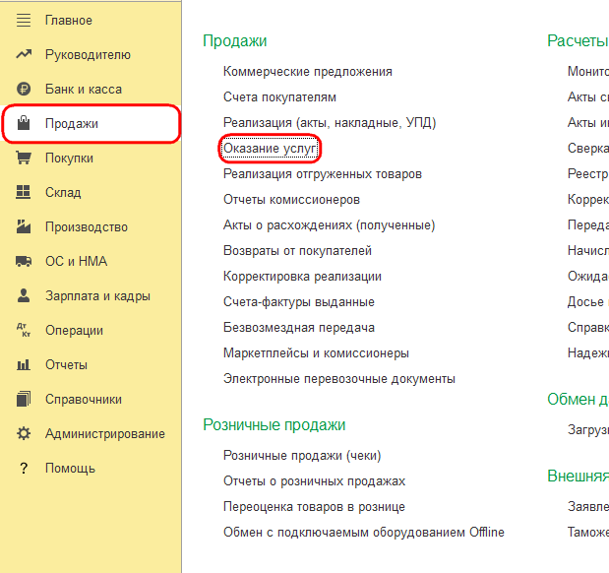609x573 pixels.
Task: Open Коммерческие предложения link
Action: [x=308, y=72]
